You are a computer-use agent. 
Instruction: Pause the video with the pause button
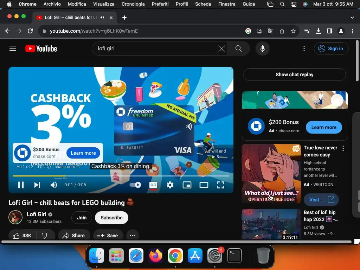click(21, 185)
